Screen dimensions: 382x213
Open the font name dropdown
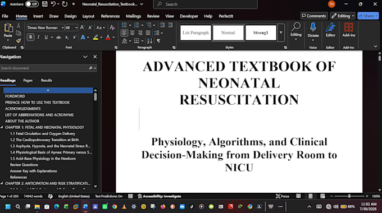point(62,27)
